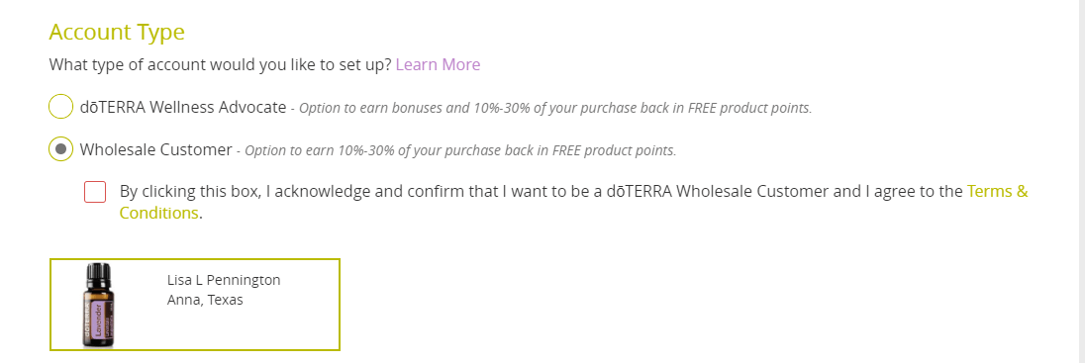Open the Terms & link text
This screenshot has height=363, width=1085.
click(997, 191)
